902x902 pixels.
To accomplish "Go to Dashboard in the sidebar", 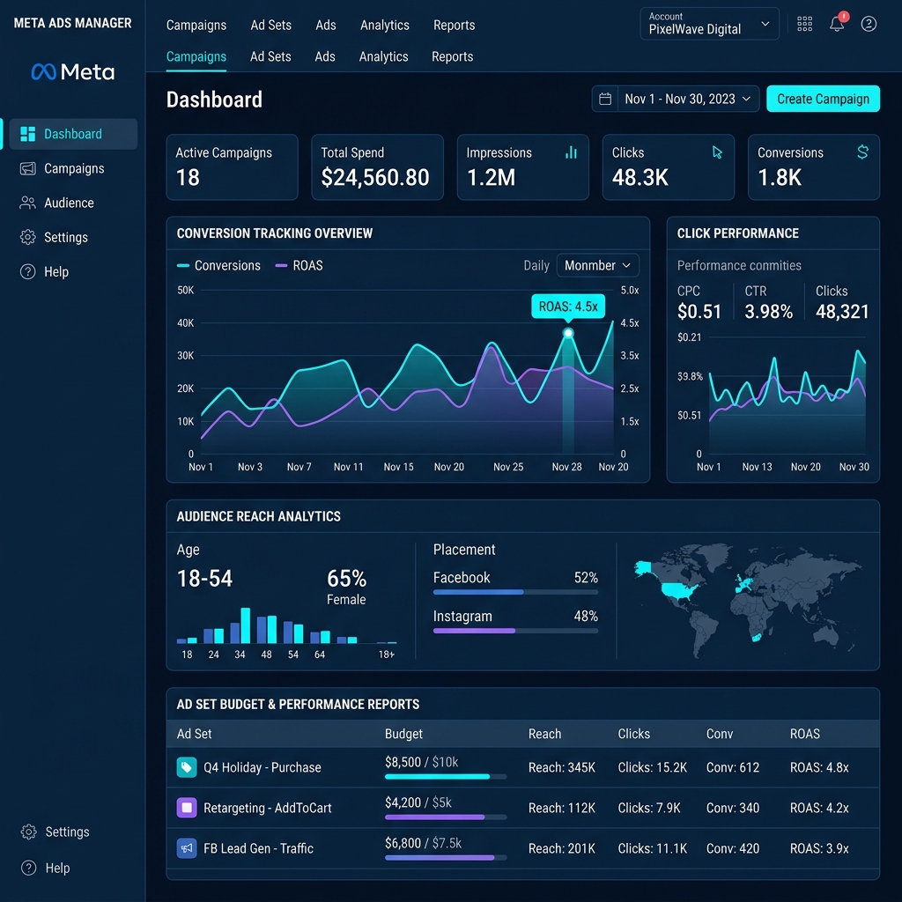I will (74, 134).
